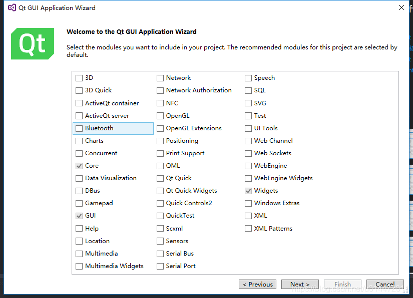Tick Print Support checkbox
413x298 pixels.
point(160,153)
